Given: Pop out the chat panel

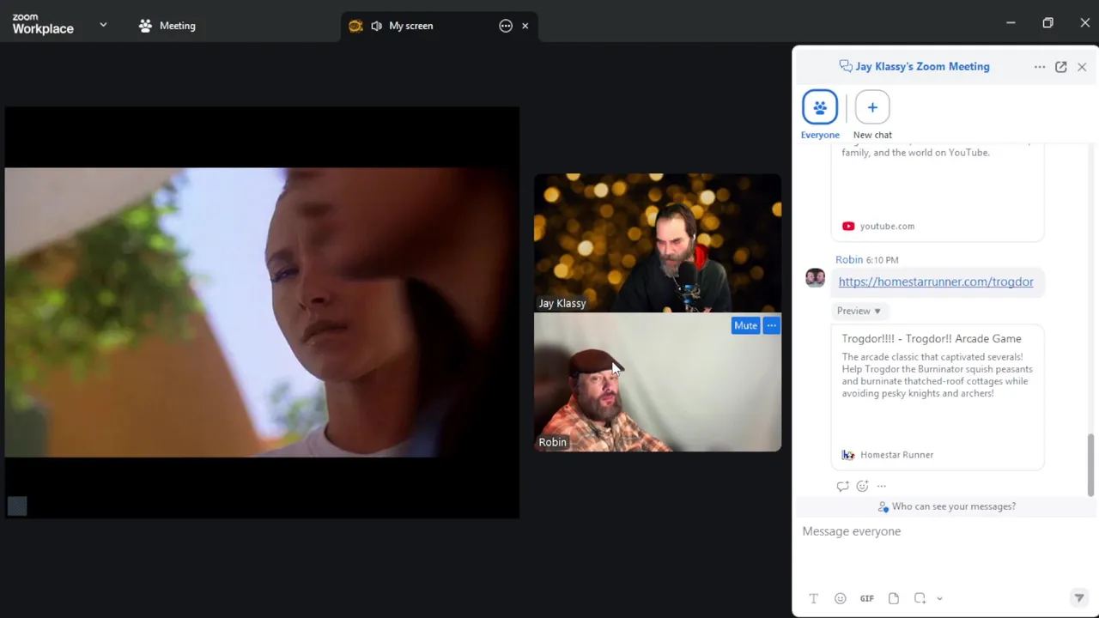Looking at the screenshot, I should click(x=1061, y=67).
